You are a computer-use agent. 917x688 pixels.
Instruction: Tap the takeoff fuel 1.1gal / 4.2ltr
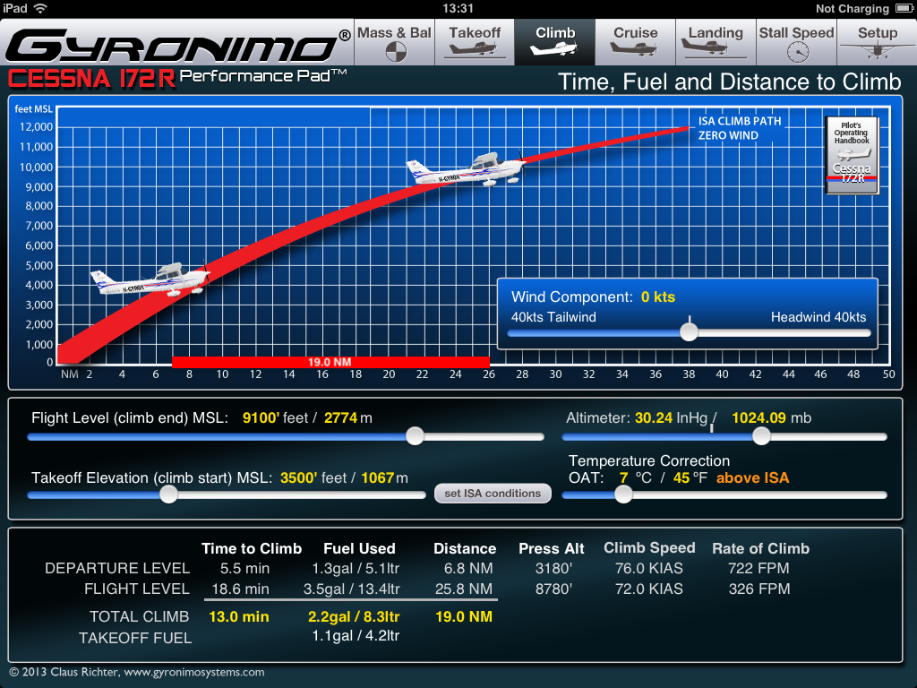[356, 636]
